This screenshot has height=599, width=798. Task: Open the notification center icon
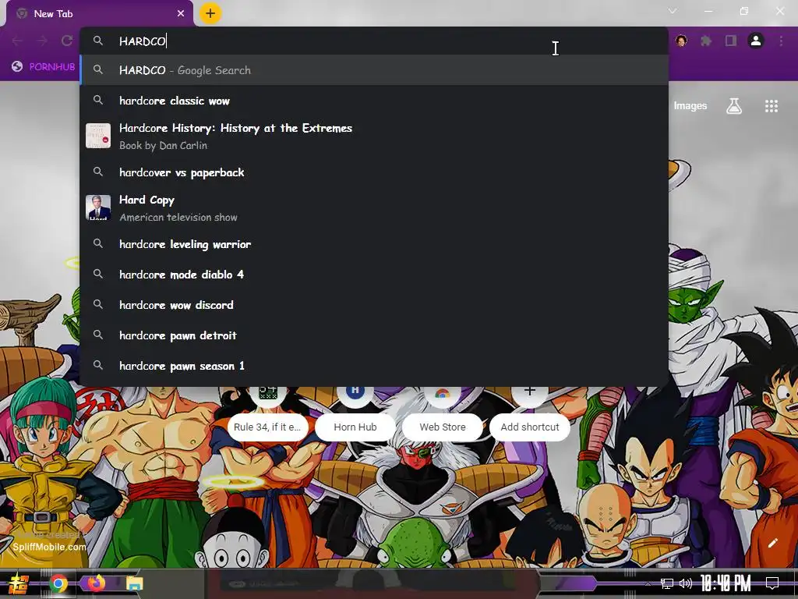point(772,583)
